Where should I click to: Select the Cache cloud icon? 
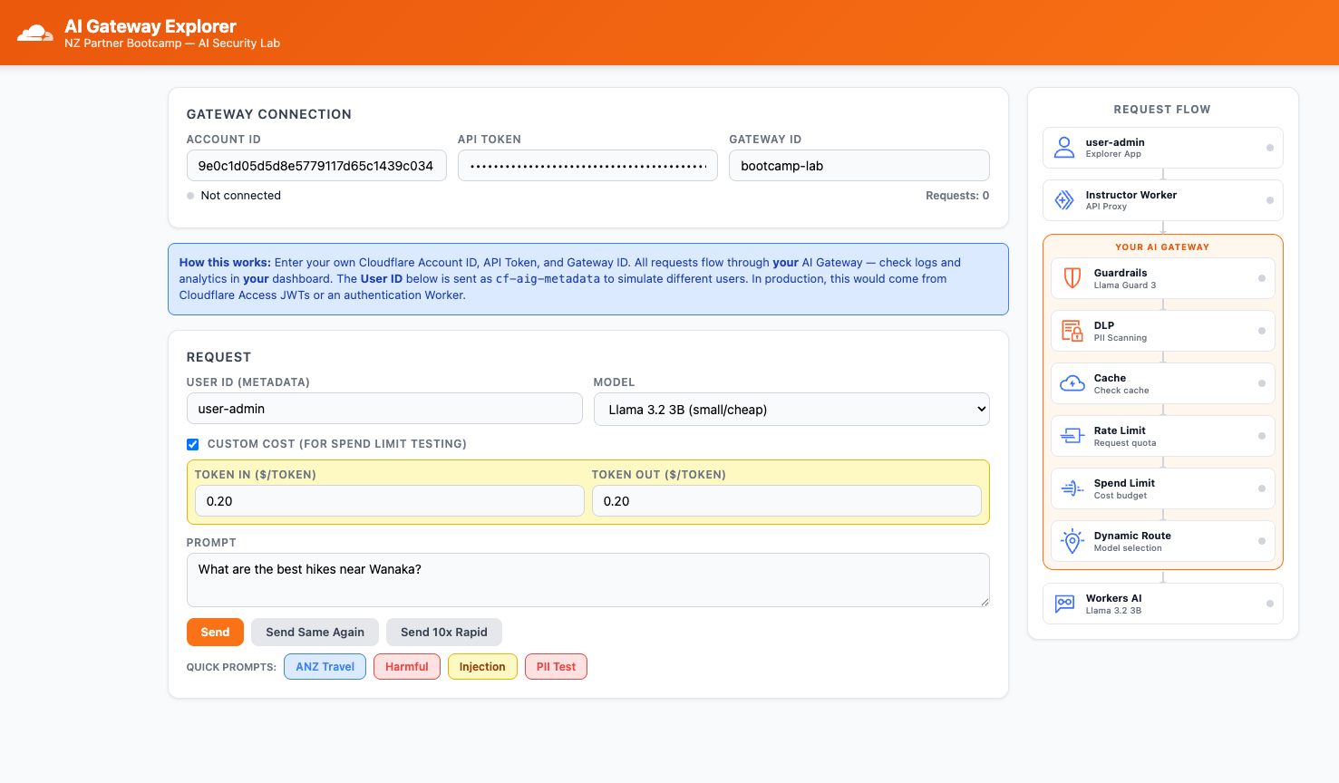point(1072,383)
